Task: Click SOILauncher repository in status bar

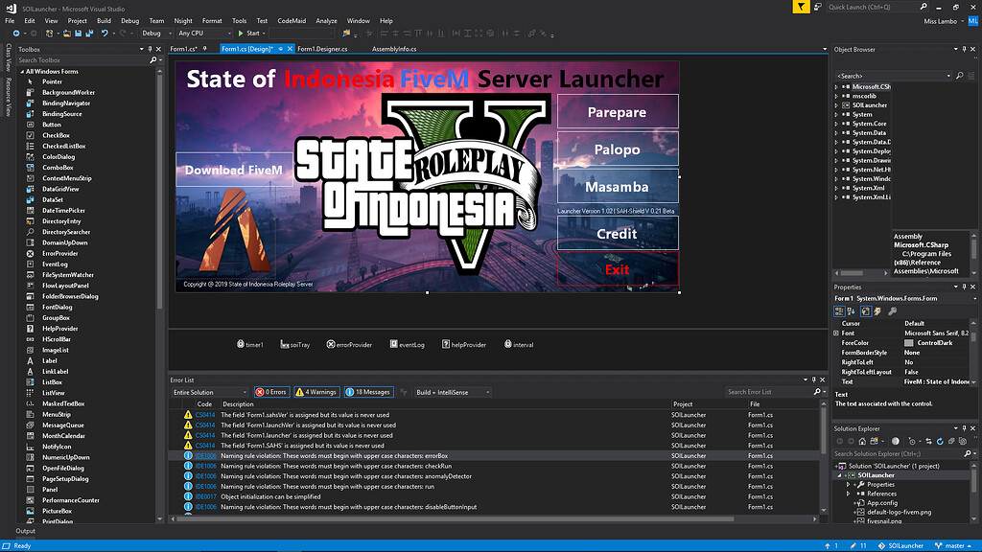Action: coord(900,545)
